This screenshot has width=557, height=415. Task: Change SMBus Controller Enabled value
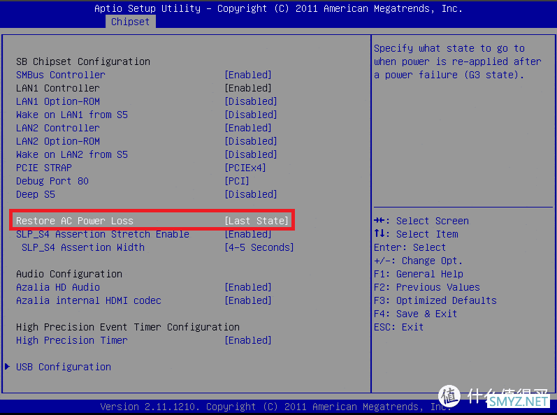pyautogui.click(x=248, y=75)
